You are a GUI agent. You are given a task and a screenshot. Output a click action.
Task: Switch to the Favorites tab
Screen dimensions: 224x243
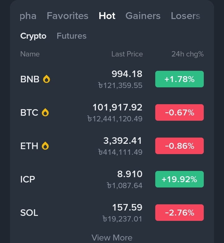[68, 16]
